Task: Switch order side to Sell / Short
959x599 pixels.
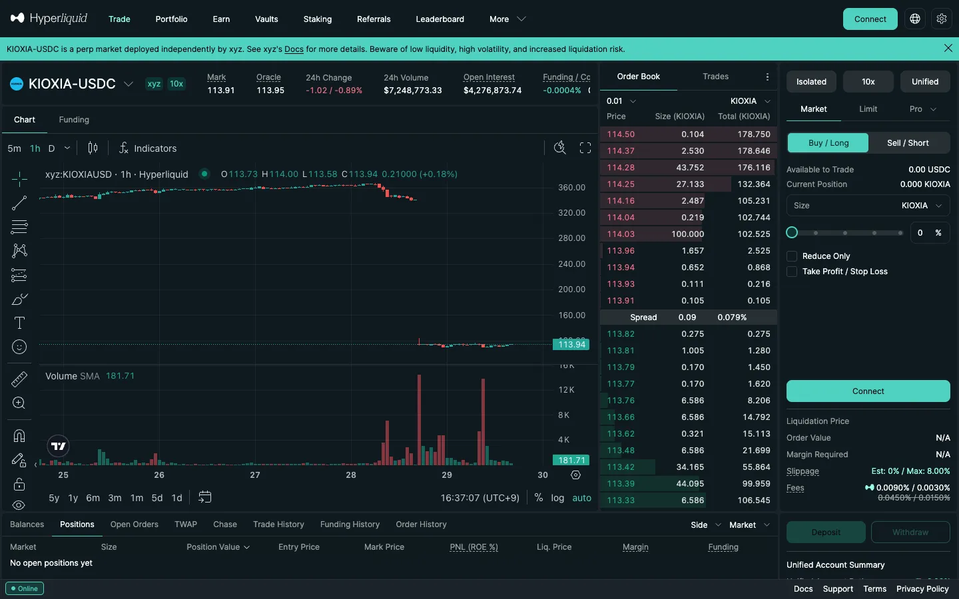Action: 908,143
